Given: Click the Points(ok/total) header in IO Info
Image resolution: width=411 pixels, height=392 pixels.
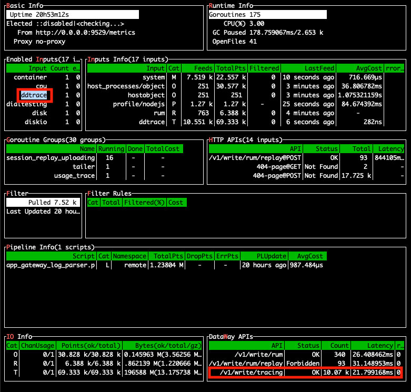Looking at the screenshot, I should tap(89, 346).
